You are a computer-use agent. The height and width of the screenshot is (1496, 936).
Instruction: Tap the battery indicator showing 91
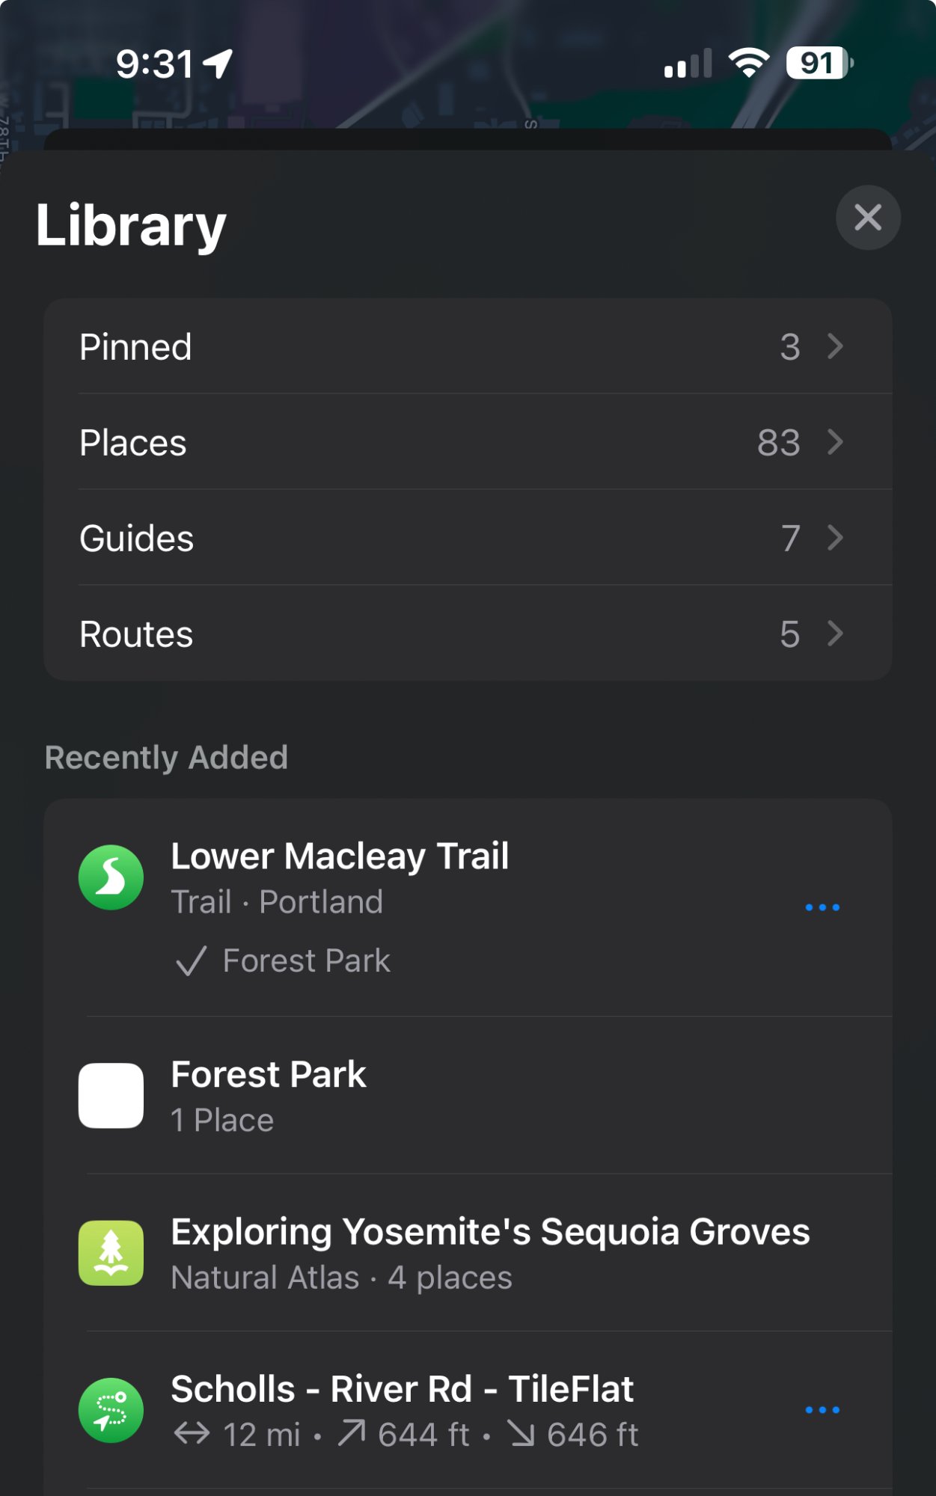coord(819,64)
